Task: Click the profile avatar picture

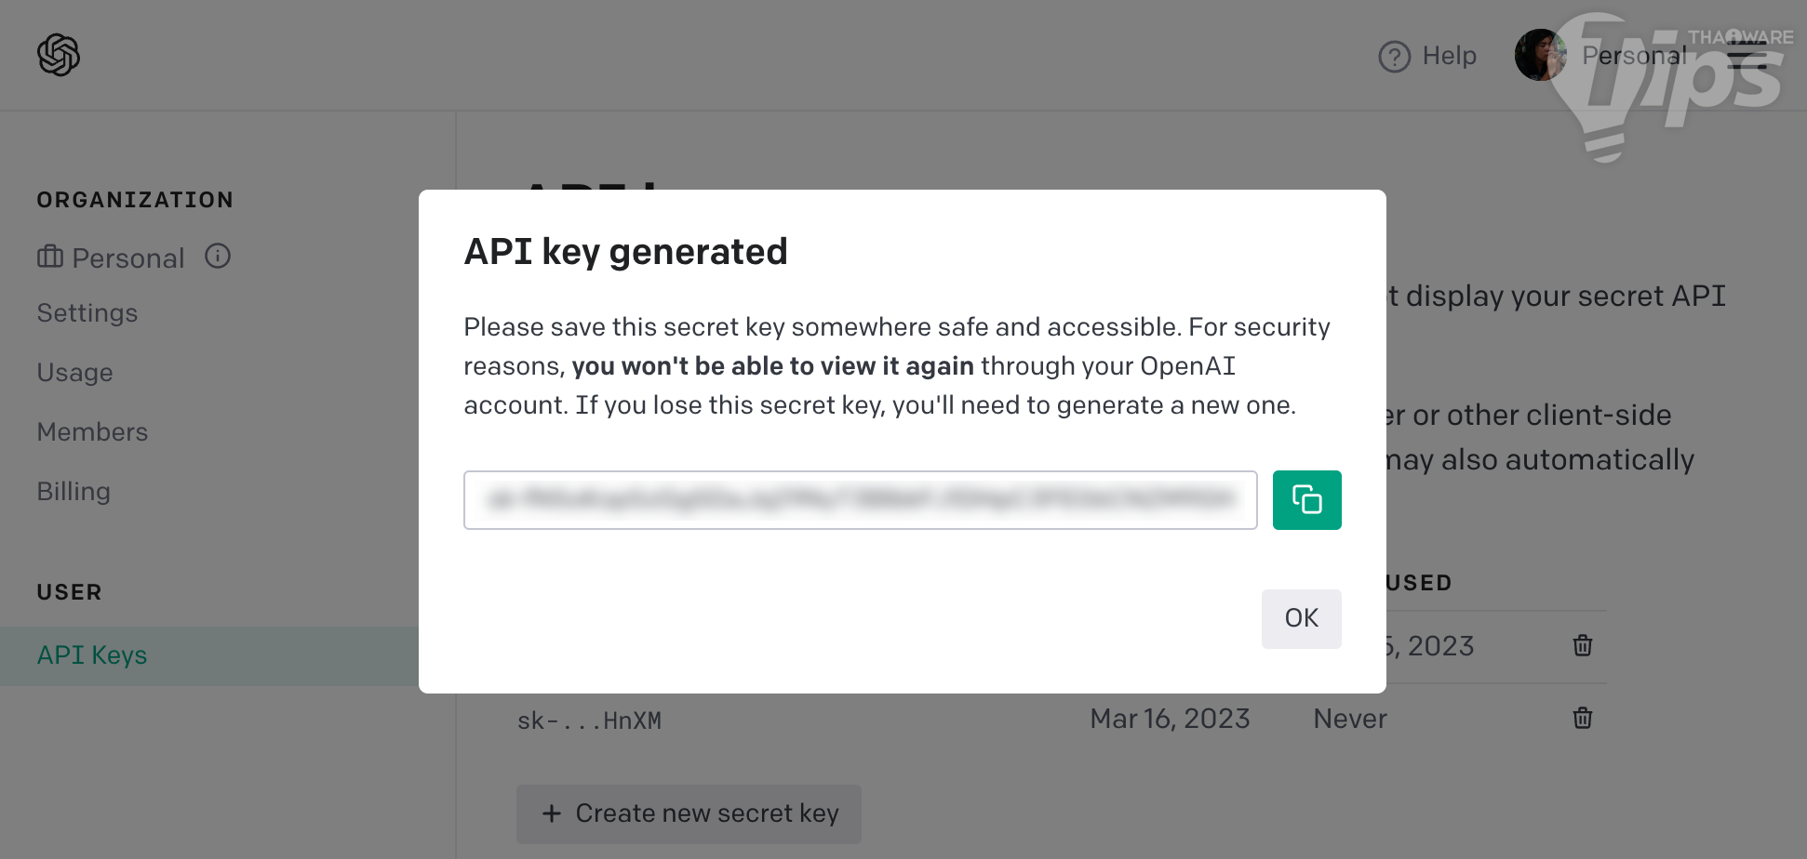Action: (x=1539, y=55)
